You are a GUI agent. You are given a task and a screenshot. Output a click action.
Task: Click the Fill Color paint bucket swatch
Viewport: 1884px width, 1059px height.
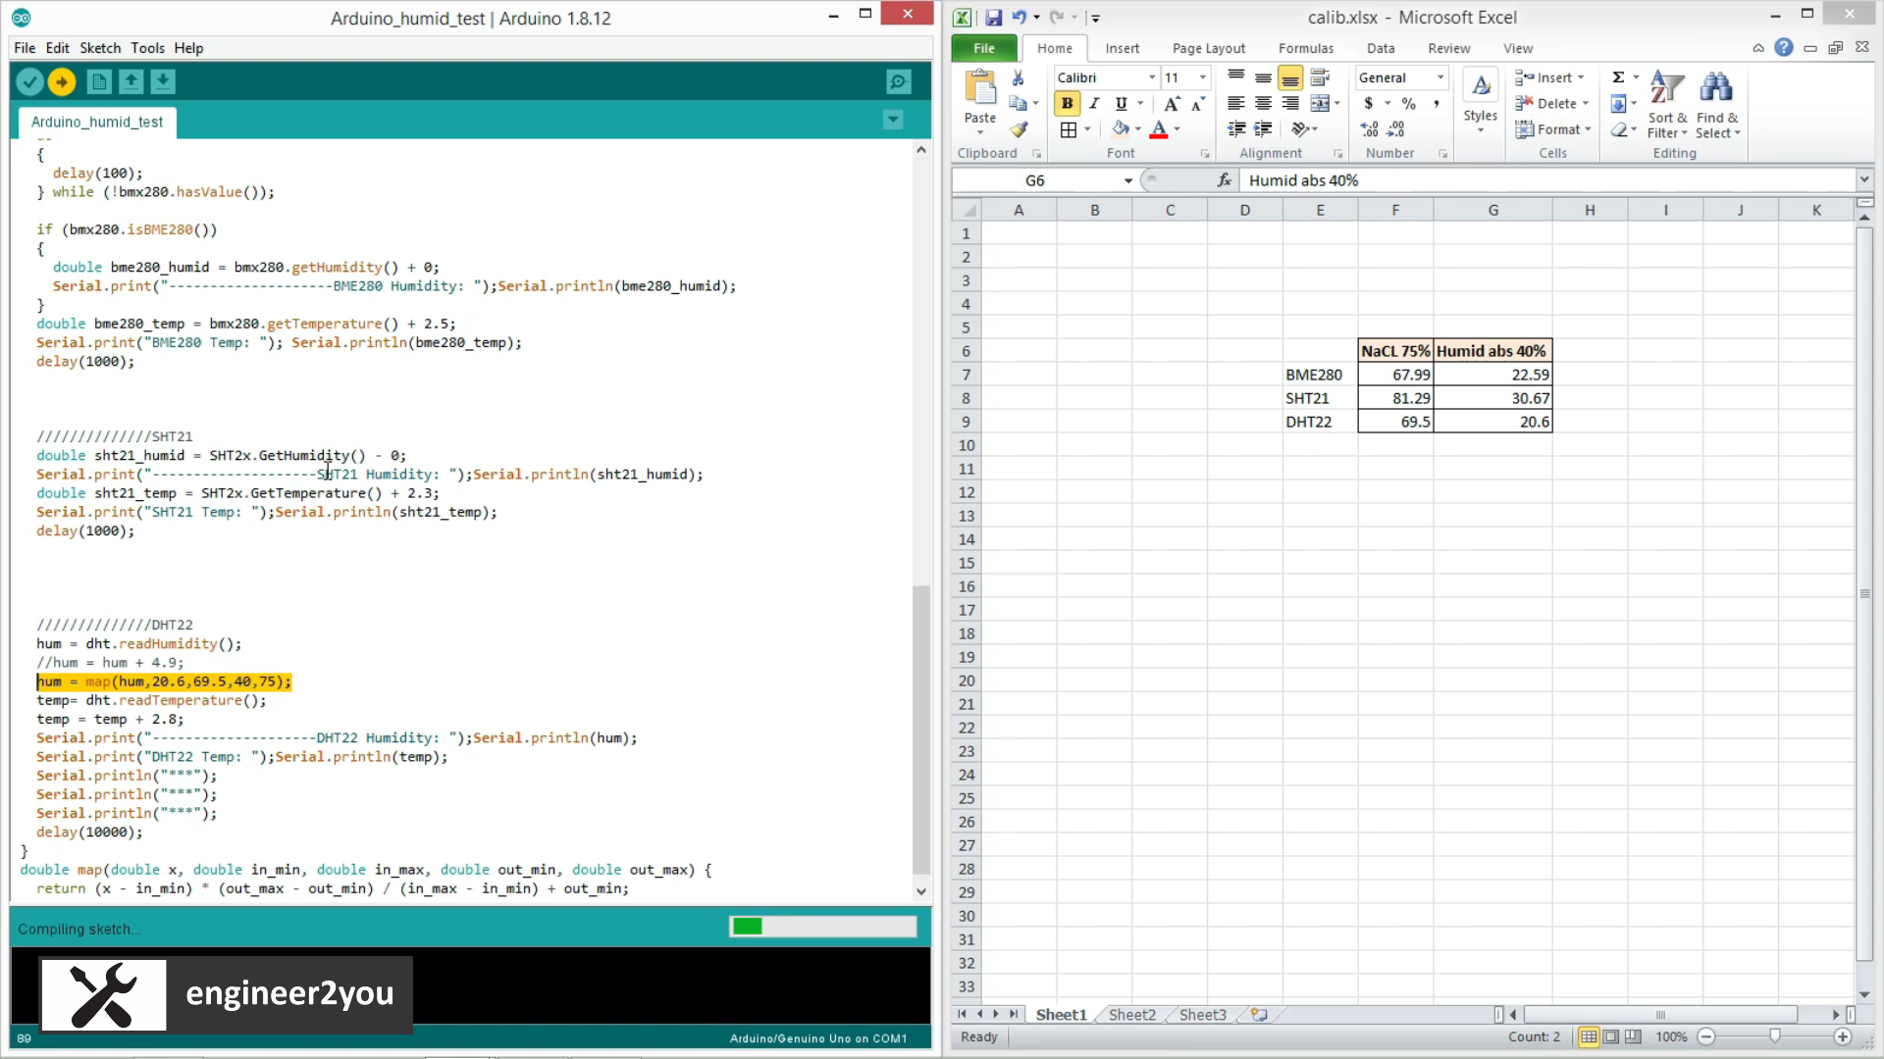pos(1121,129)
